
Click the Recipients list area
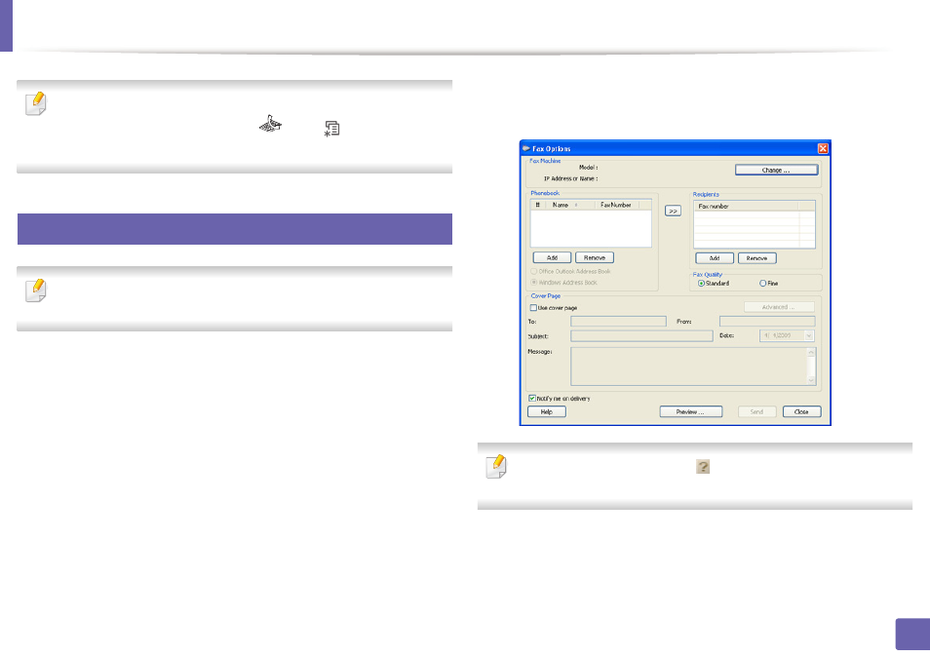click(755, 229)
